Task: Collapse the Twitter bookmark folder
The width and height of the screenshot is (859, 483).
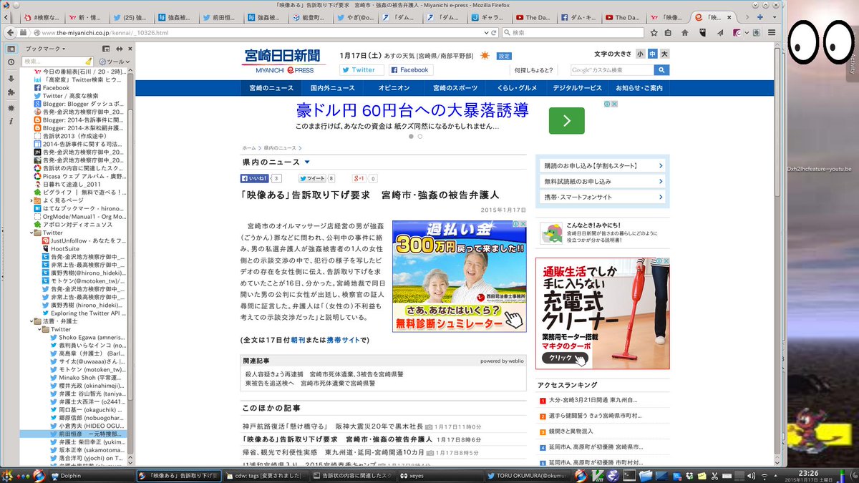Action: click(x=31, y=233)
